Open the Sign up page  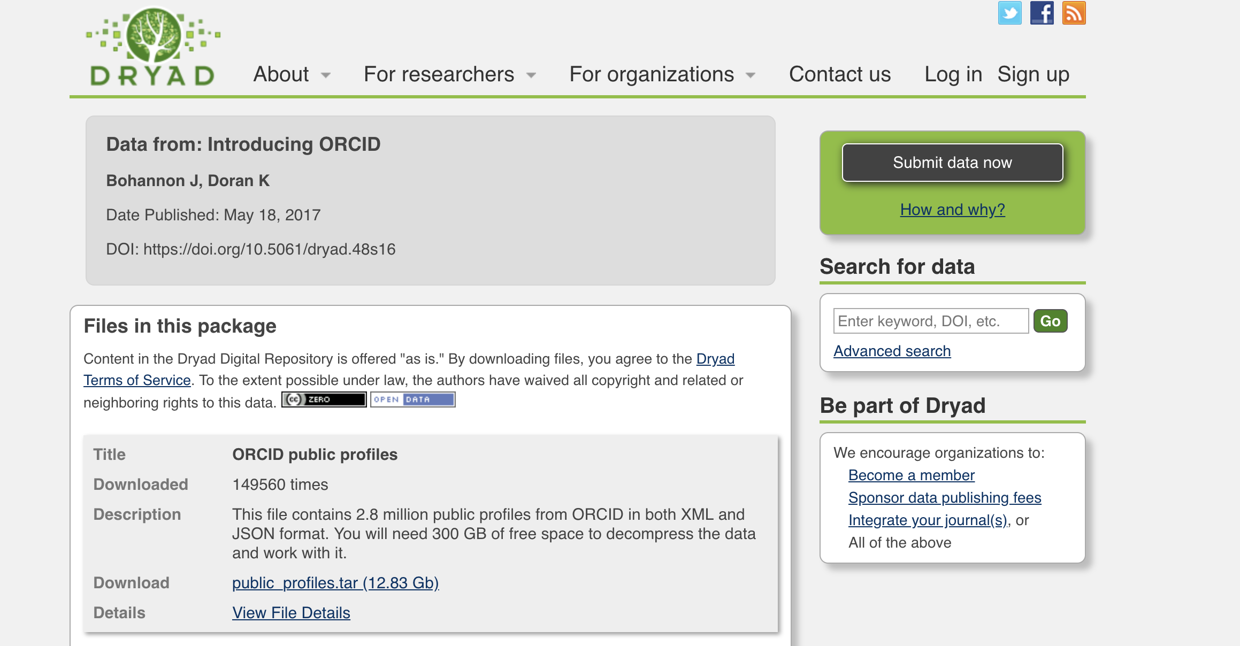point(1033,74)
